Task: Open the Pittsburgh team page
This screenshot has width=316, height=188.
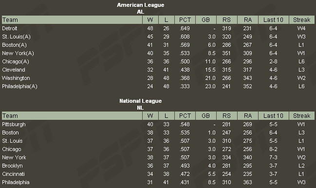Action: [14, 124]
